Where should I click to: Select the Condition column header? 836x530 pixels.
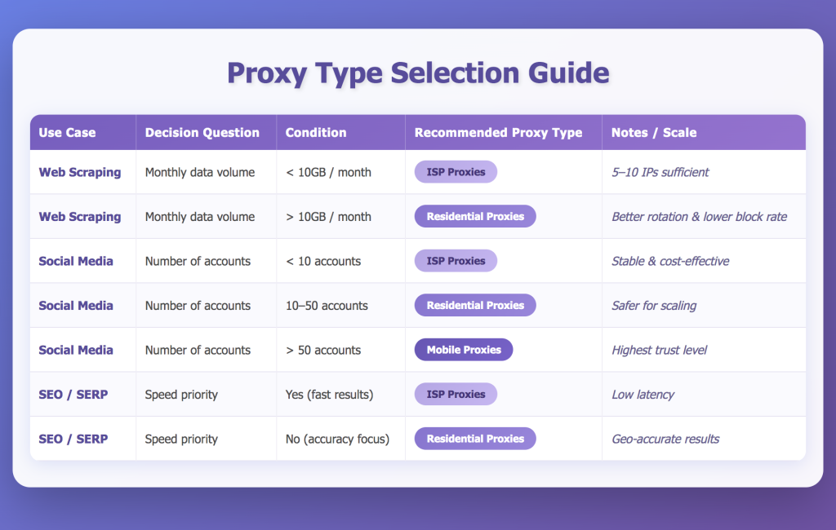point(316,133)
